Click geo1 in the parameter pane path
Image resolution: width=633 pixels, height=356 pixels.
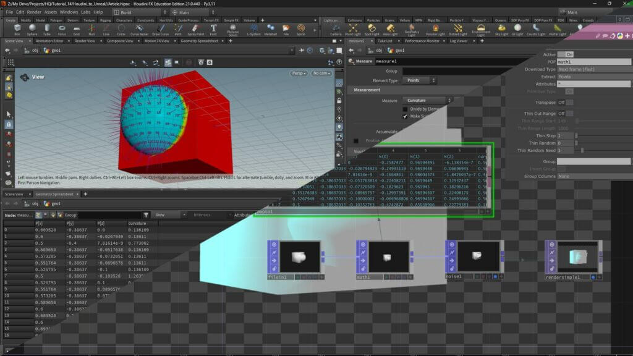396,51
